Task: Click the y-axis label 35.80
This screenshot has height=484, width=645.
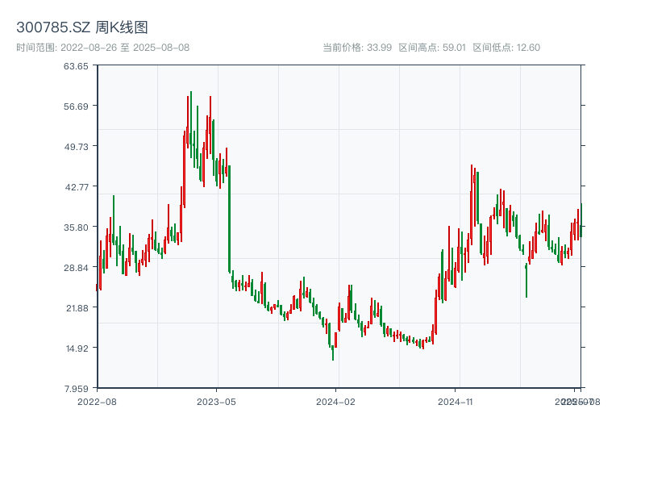Action: 76,227
